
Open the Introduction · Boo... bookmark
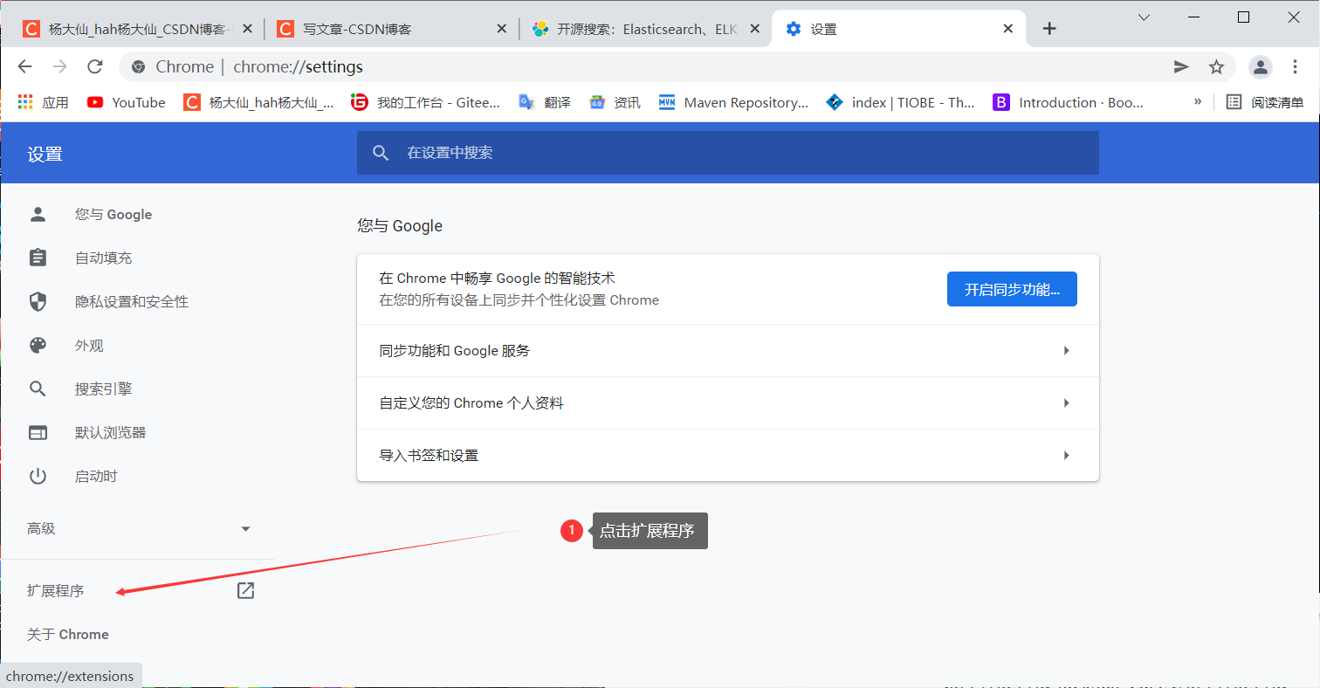tap(1069, 102)
